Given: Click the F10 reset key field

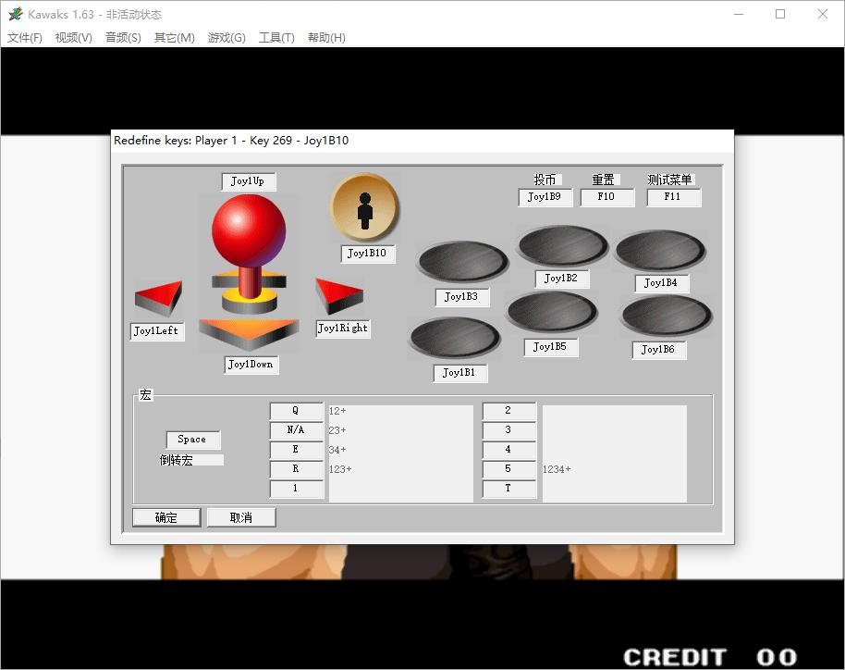Looking at the screenshot, I should point(607,197).
